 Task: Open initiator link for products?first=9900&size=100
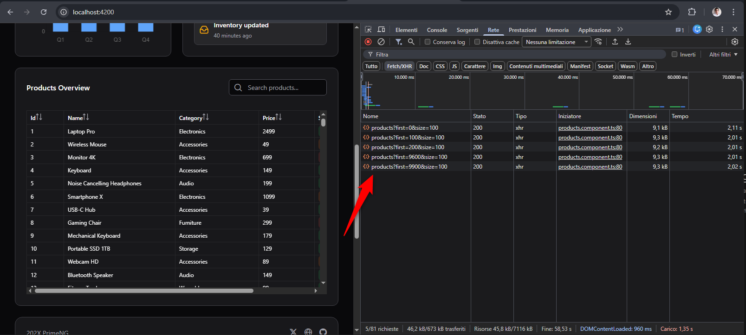point(590,167)
